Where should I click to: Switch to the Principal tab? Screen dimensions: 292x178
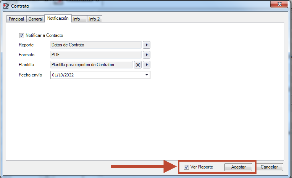(x=16, y=19)
